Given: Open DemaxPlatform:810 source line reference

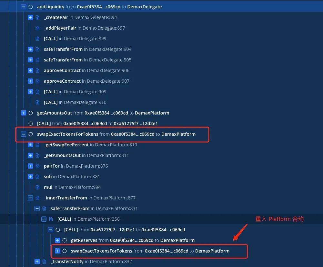Looking at the screenshot, I should [x=116, y=145].
